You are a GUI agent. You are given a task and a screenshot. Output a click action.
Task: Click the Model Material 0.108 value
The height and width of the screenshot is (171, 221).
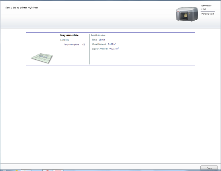tap(112, 44)
